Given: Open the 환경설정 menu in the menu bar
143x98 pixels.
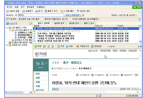Looking at the screenshot, I should click(x=30, y=7).
